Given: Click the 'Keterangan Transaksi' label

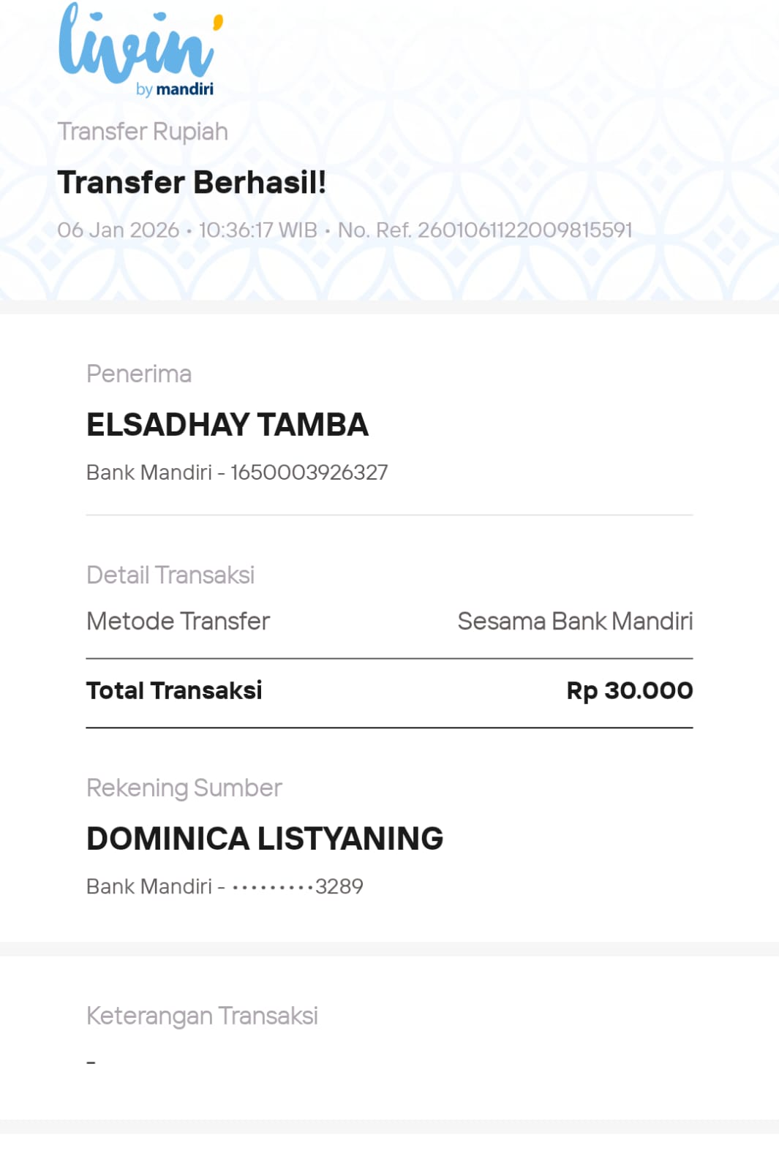Looking at the screenshot, I should 202,1016.
